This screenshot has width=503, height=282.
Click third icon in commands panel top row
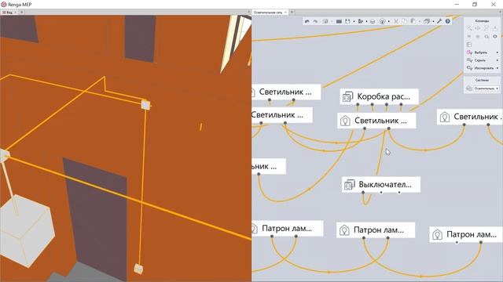point(486,28)
